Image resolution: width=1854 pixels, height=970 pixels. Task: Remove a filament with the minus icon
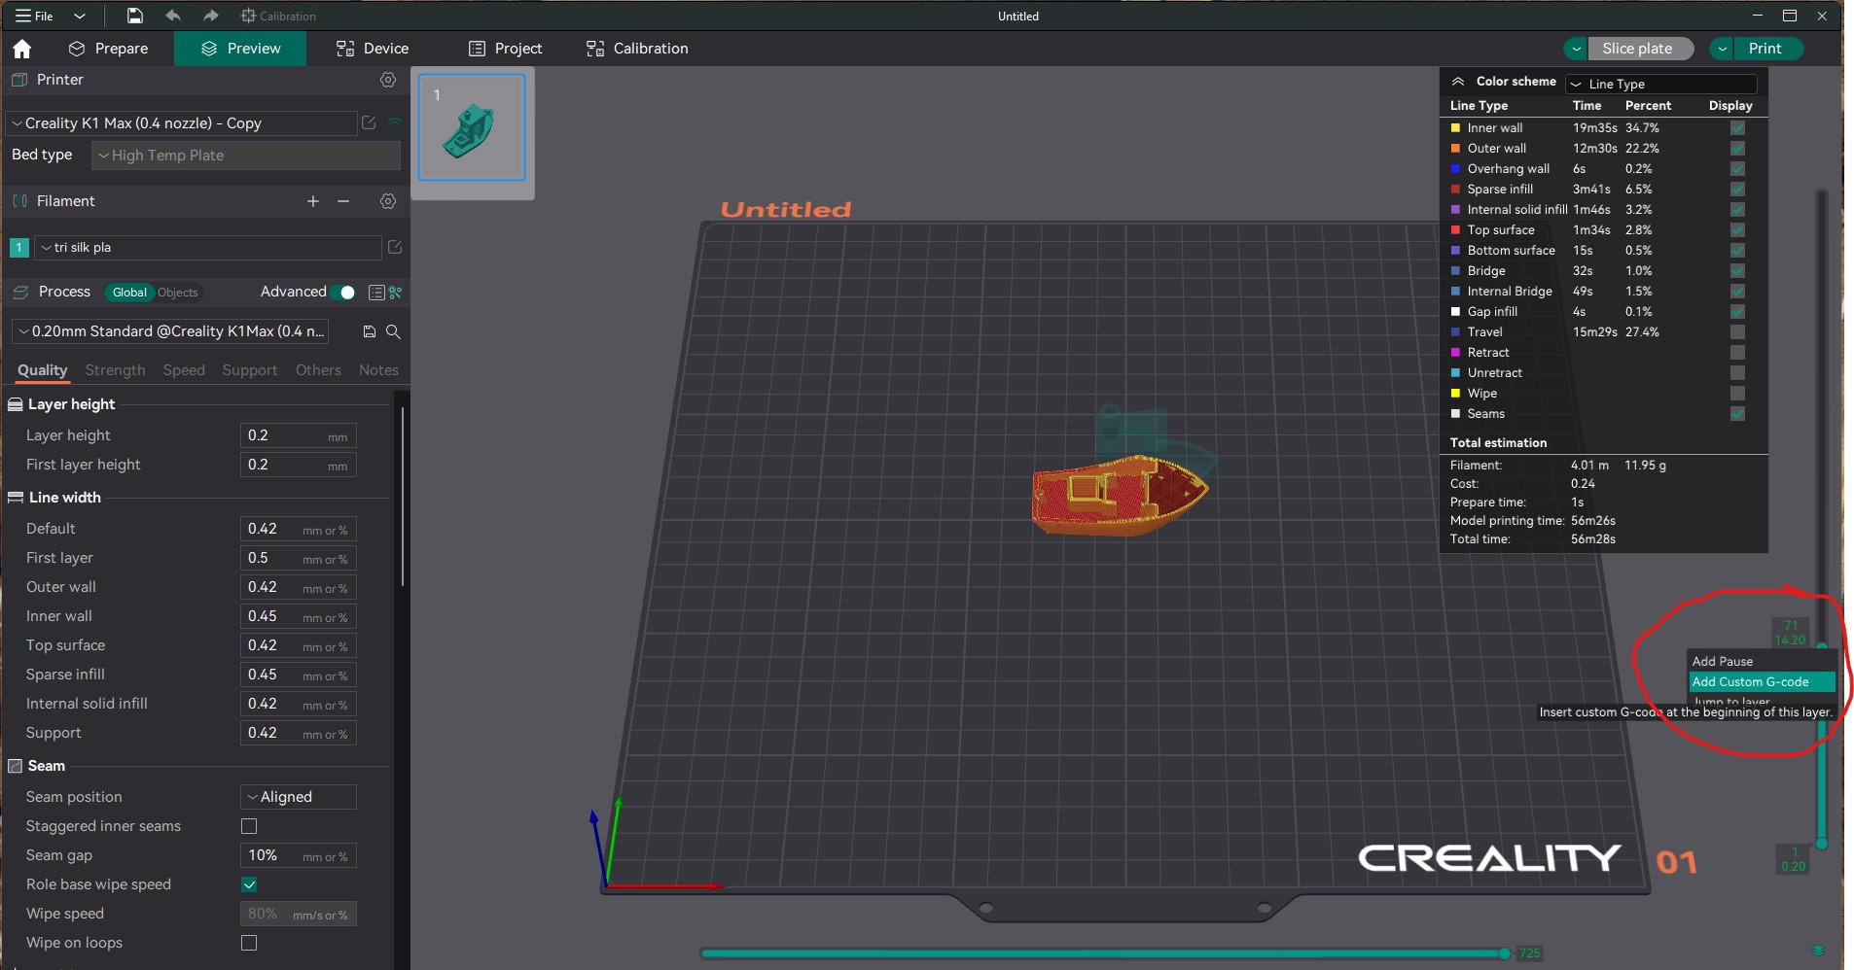(342, 201)
